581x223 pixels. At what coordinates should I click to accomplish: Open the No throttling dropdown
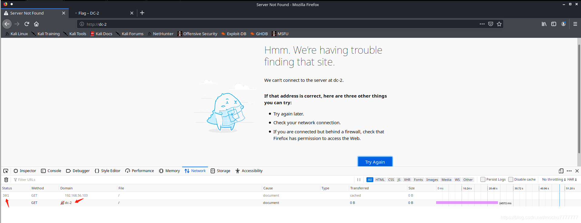point(554,179)
